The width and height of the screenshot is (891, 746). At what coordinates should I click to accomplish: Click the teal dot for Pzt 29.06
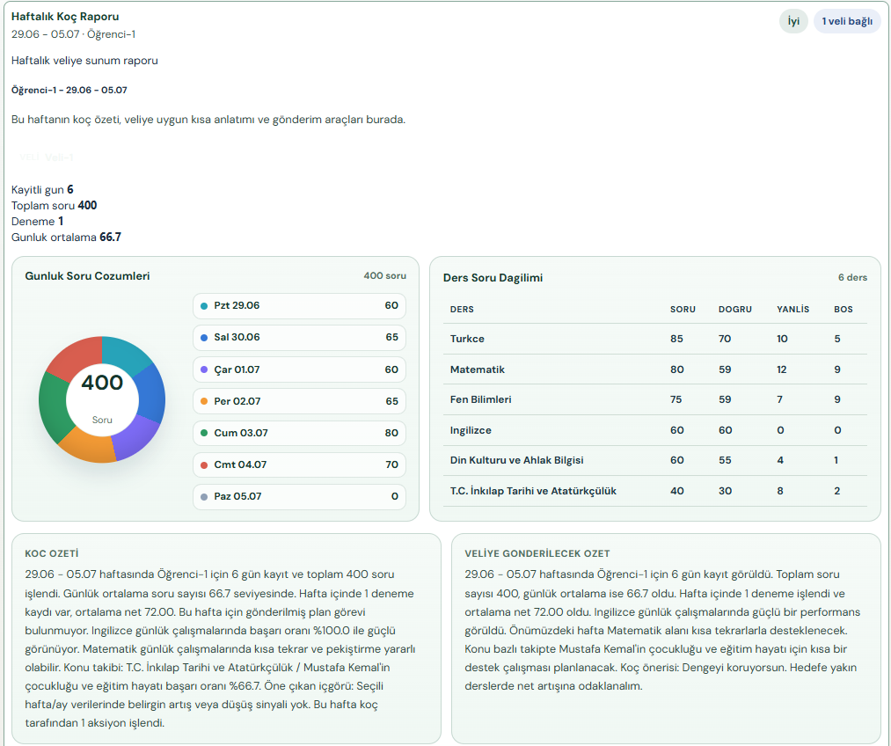point(204,305)
